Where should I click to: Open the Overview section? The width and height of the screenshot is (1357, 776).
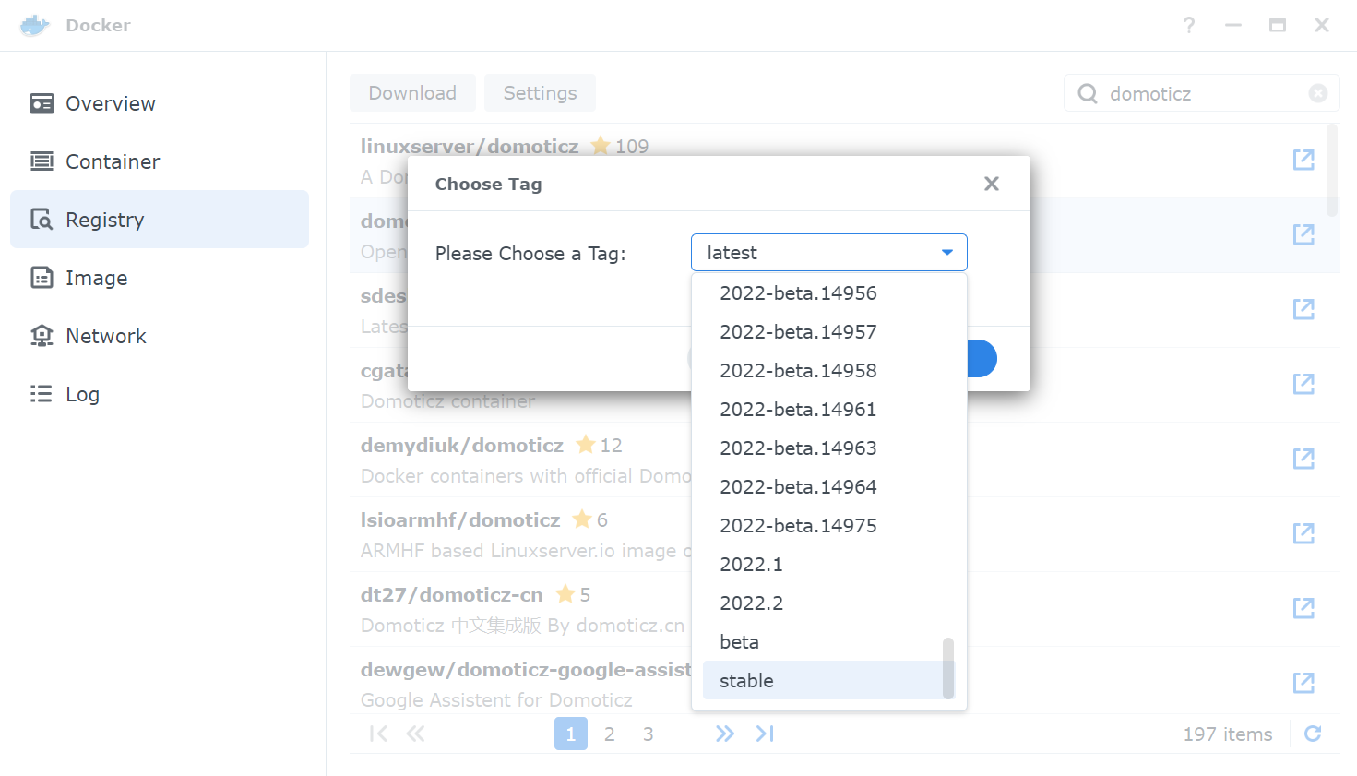[x=160, y=103]
